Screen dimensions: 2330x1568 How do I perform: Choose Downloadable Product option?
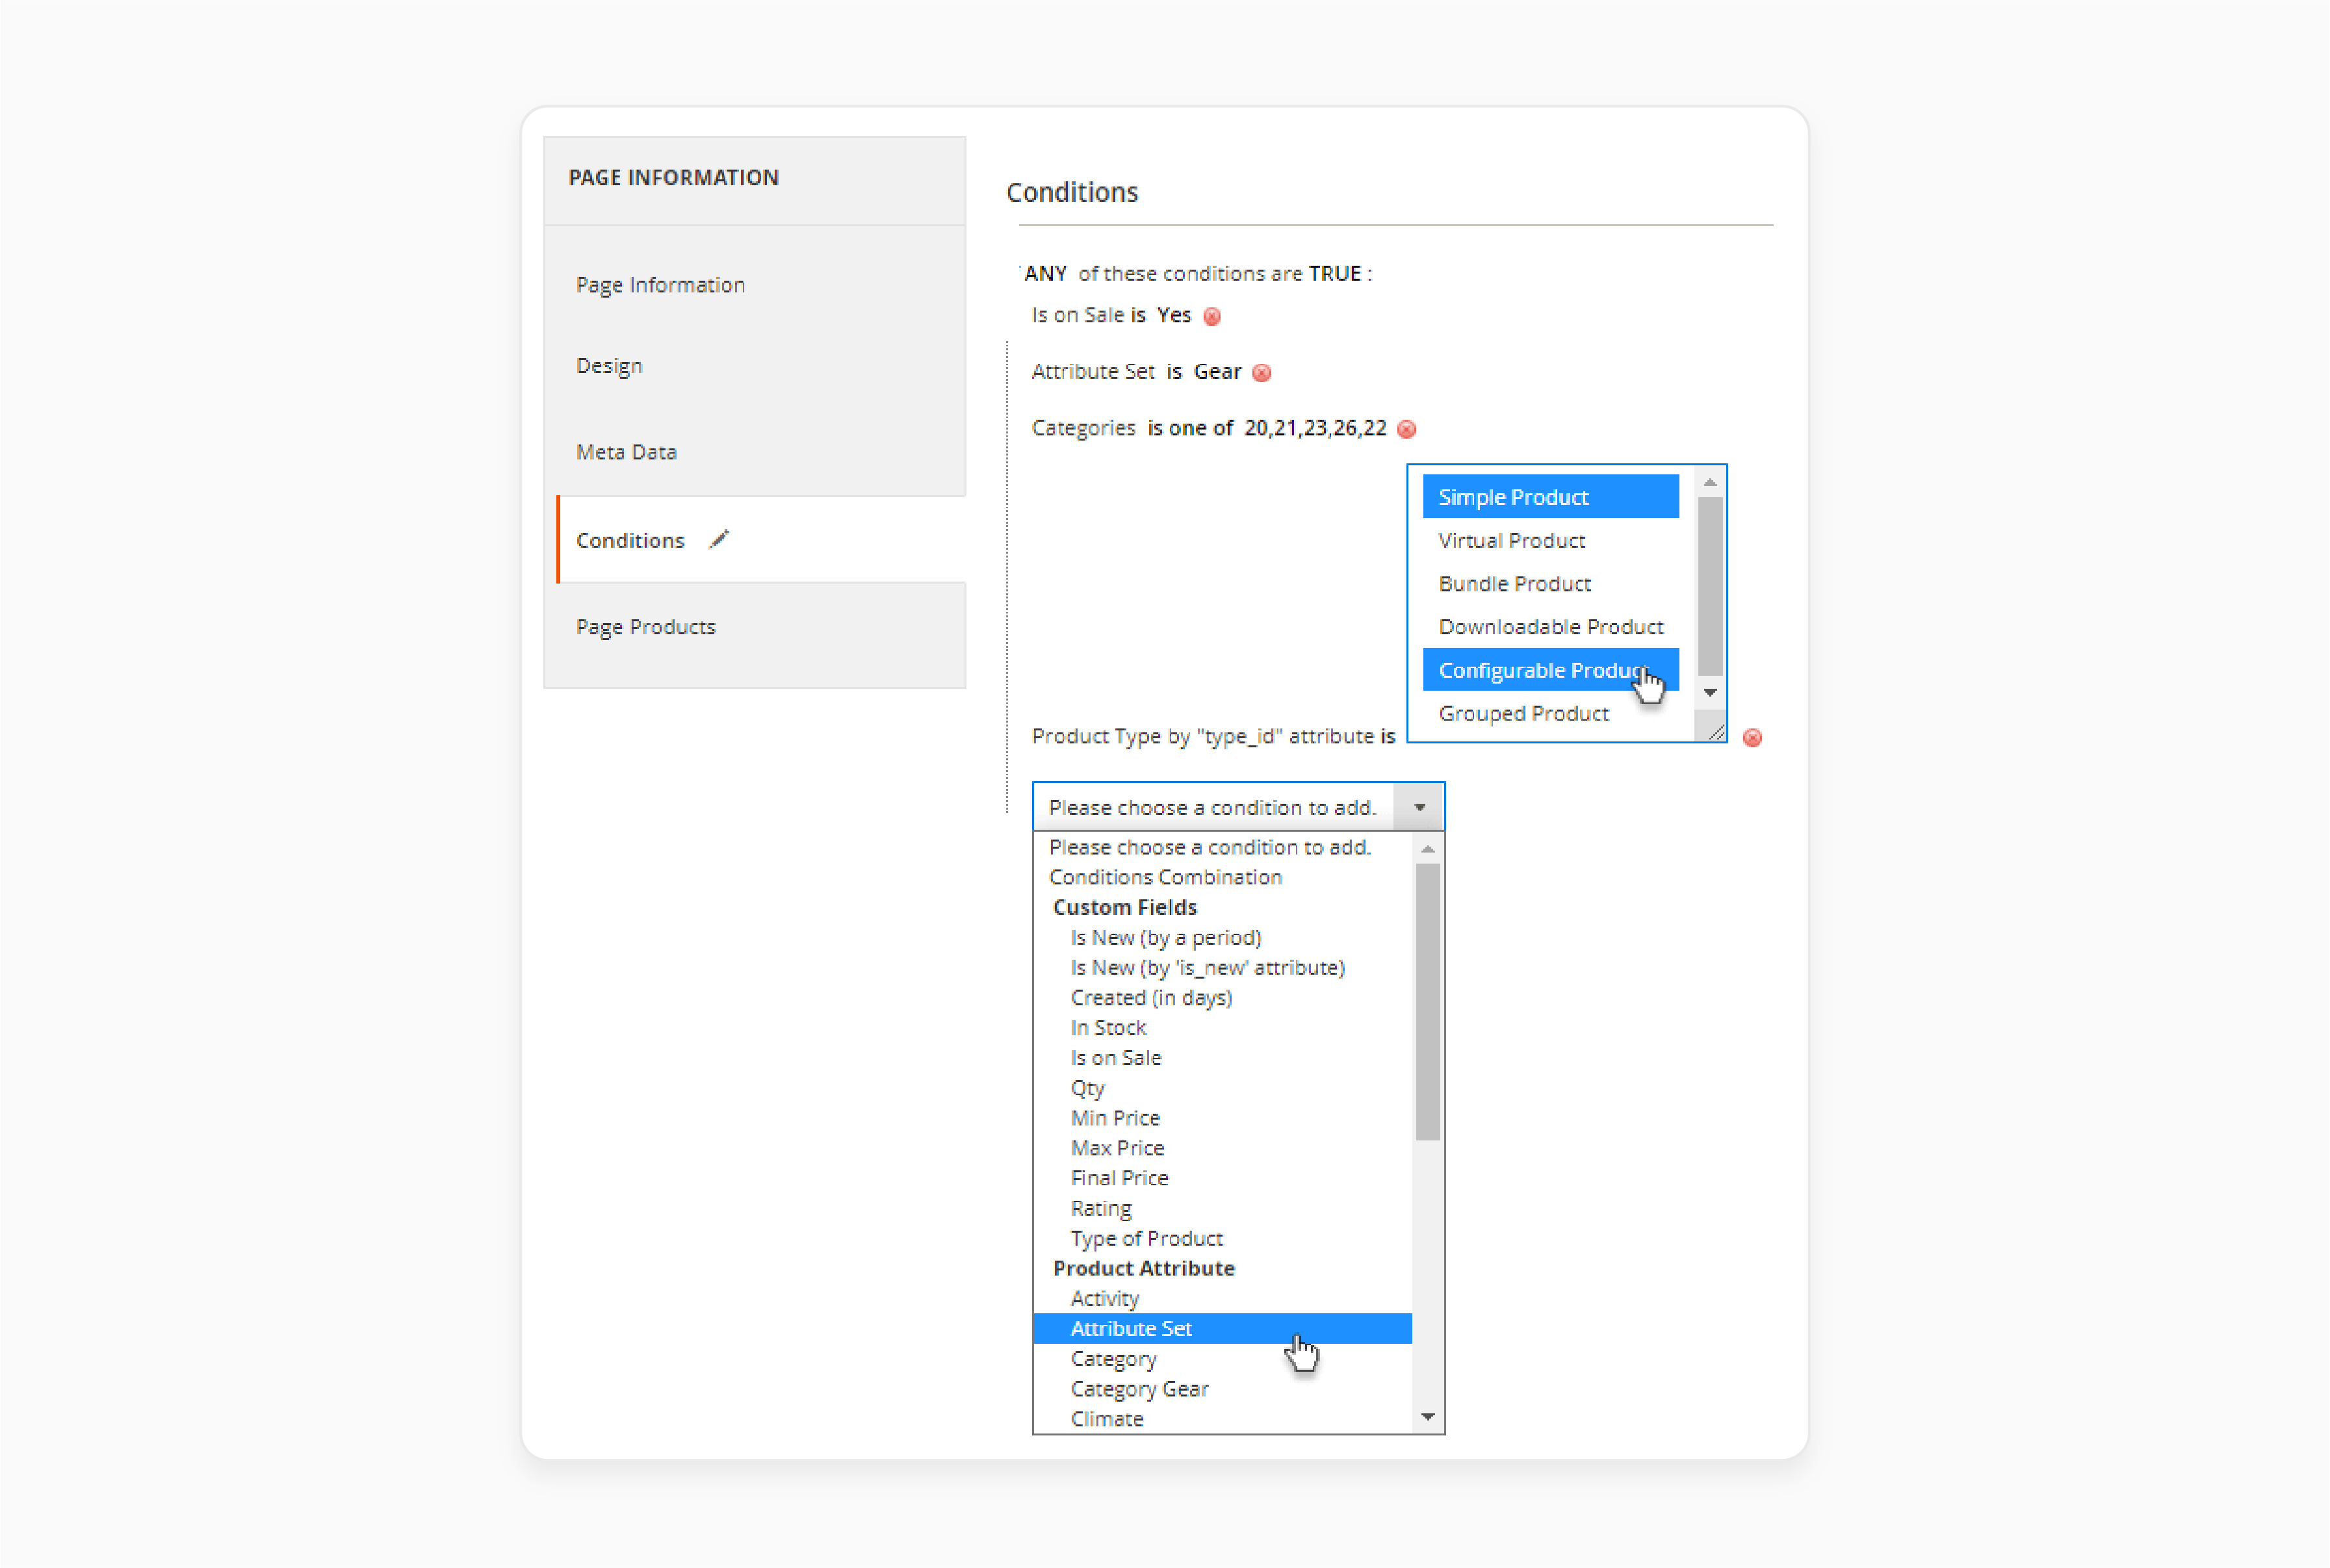point(1550,627)
